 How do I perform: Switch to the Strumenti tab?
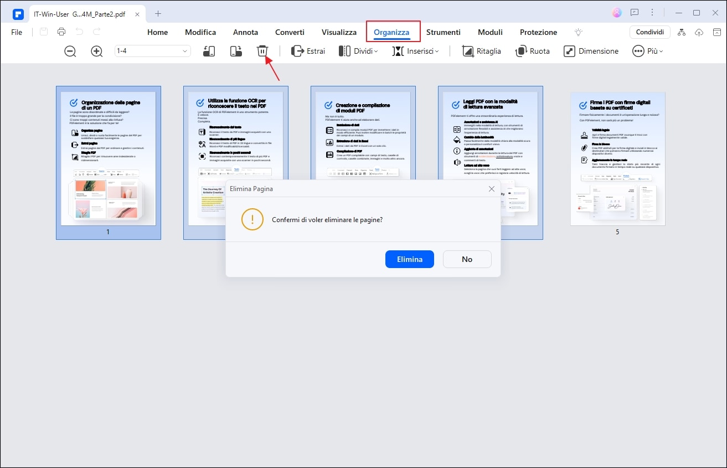[443, 32]
